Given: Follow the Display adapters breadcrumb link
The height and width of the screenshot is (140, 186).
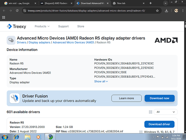Looking at the screenshot, I should pyautogui.click(x=39, y=43).
